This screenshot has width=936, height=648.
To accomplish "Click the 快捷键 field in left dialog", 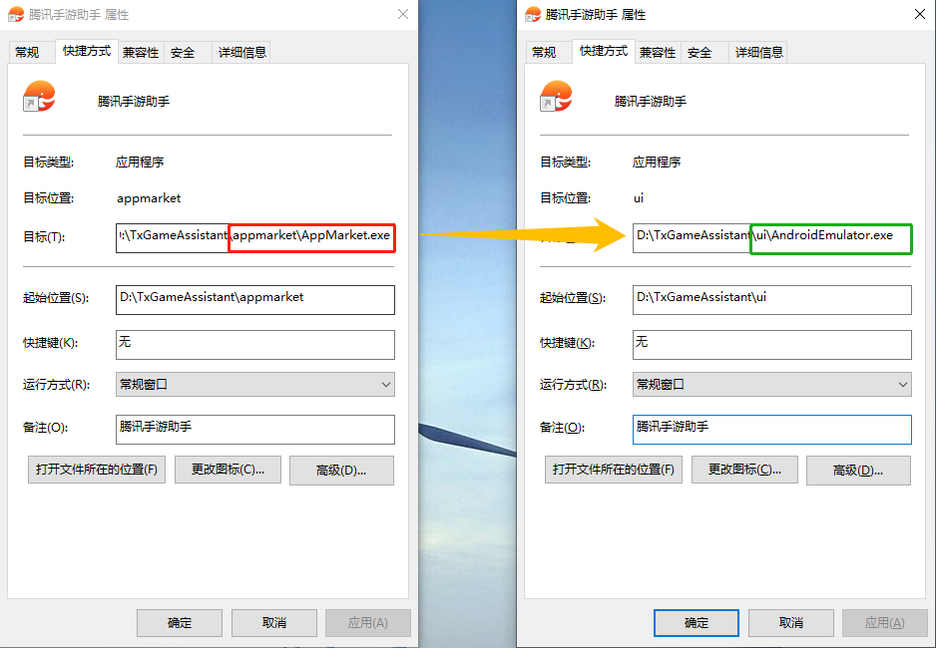I will [x=255, y=345].
